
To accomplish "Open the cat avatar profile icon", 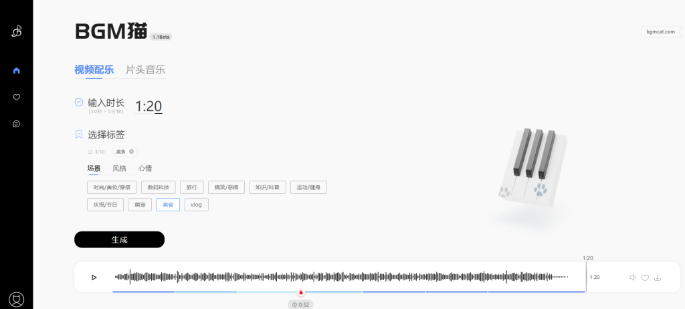I will tap(17, 300).
